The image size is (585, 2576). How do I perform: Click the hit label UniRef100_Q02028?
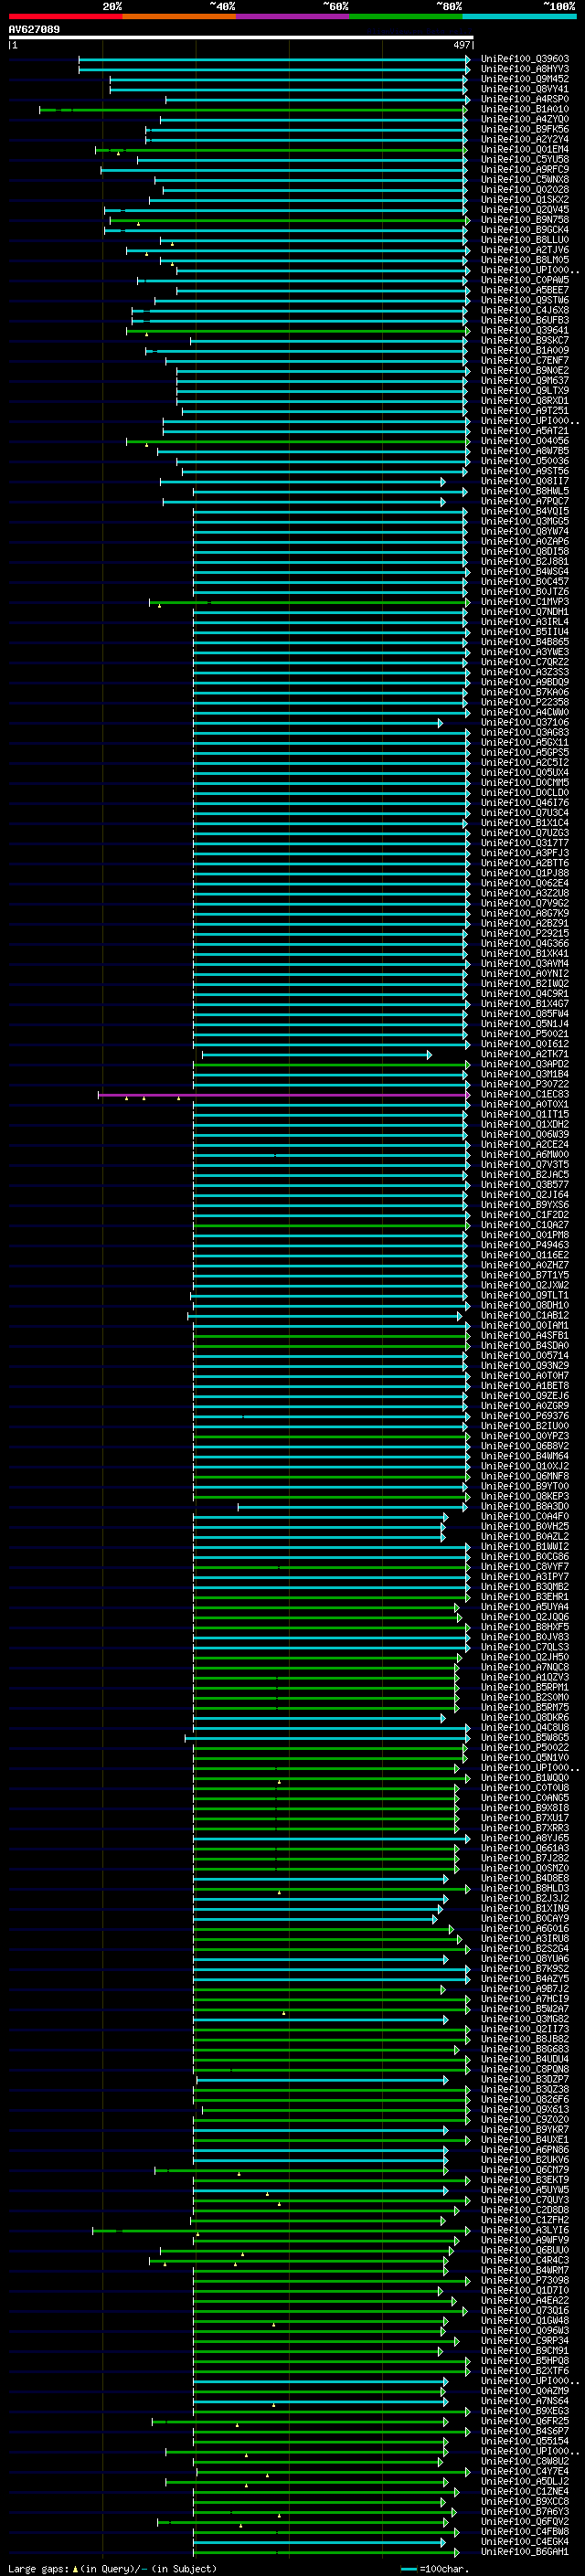(x=525, y=190)
